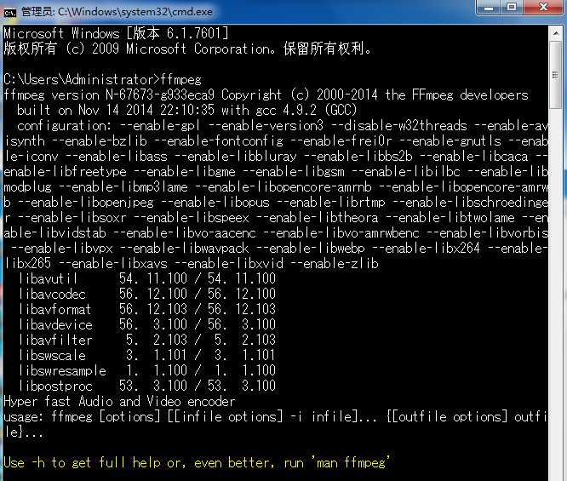Click the copyright 2009 Microsoft Corporation line
This screenshot has width=567, height=481.
[x=187, y=49]
